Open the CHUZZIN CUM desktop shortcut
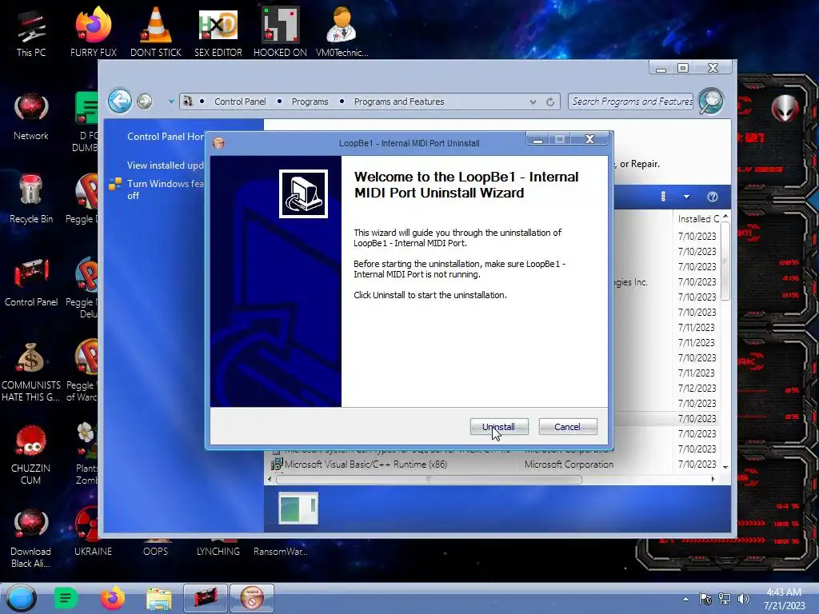This screenshot has width=819, height=614. click(31, 454)
